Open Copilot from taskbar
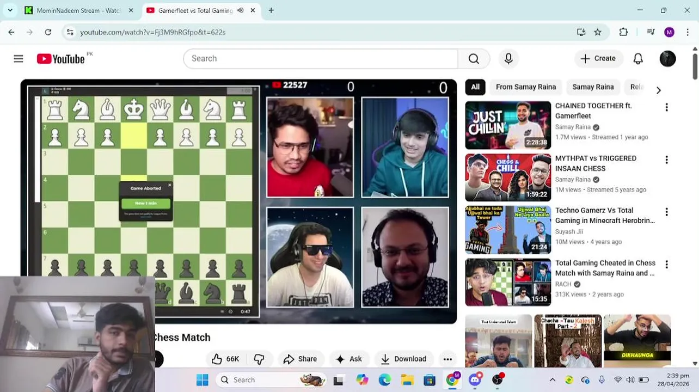699x392 pixels. click(362, 379)
